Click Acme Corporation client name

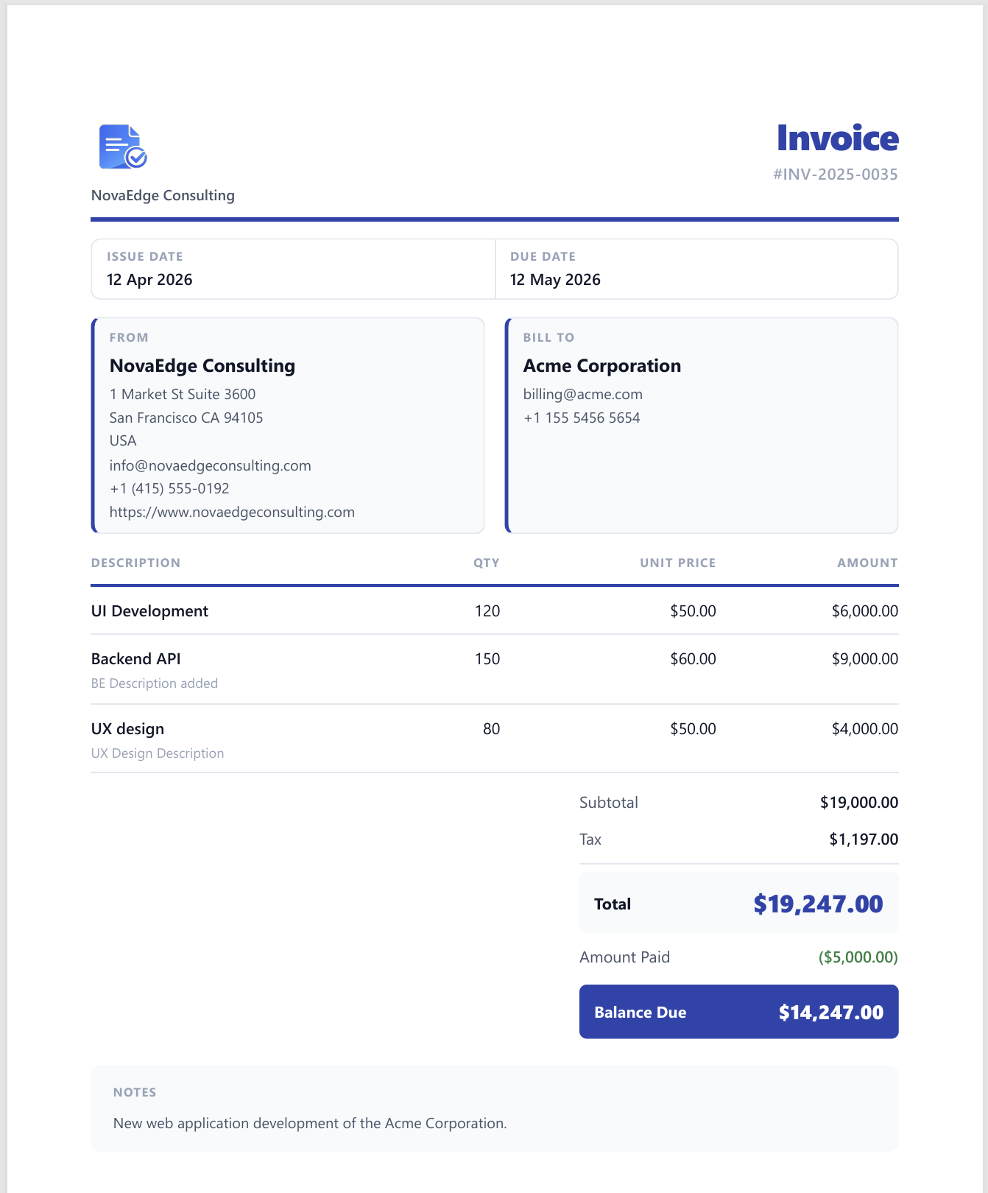point(602,366)
